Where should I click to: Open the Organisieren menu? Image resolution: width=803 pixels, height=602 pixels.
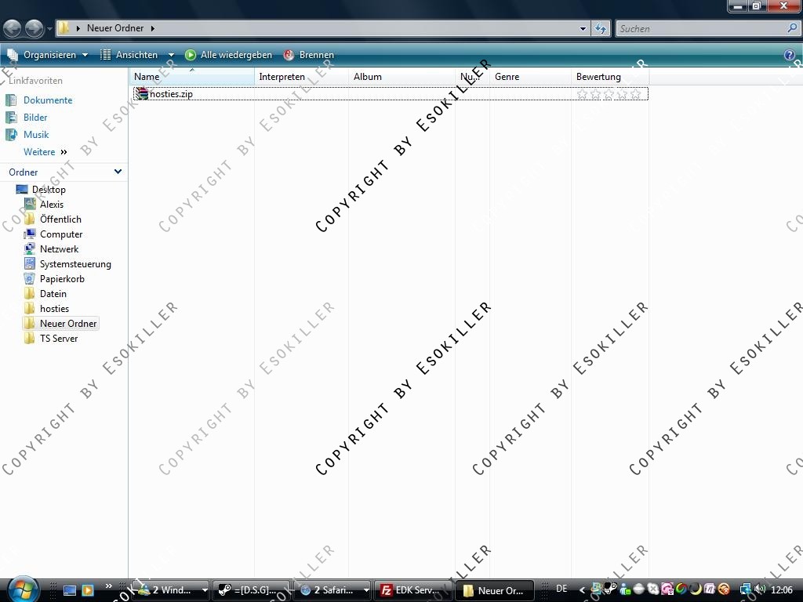click(x=49, y=55)
